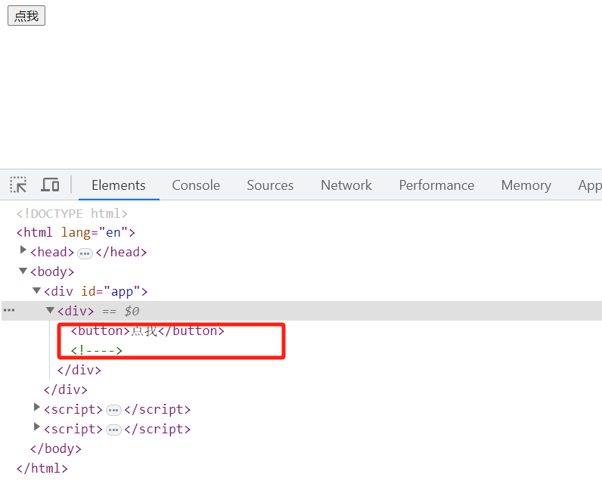Click the inspect element picker icon

pos(18,185)
